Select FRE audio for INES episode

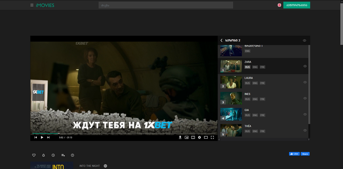(x=263, y=99)
